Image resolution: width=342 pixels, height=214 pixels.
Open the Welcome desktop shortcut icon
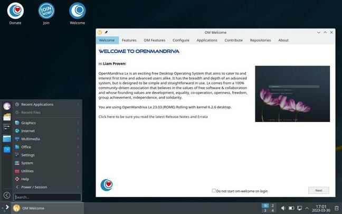[78, 11]
